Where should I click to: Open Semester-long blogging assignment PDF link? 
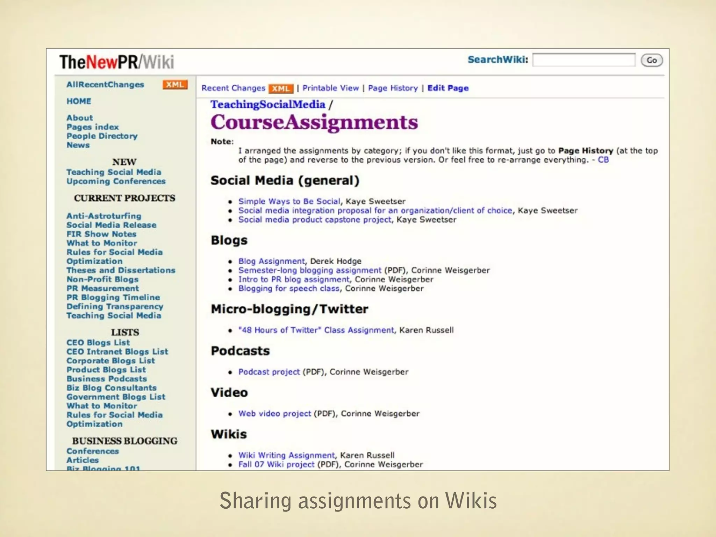click(310, 270)
